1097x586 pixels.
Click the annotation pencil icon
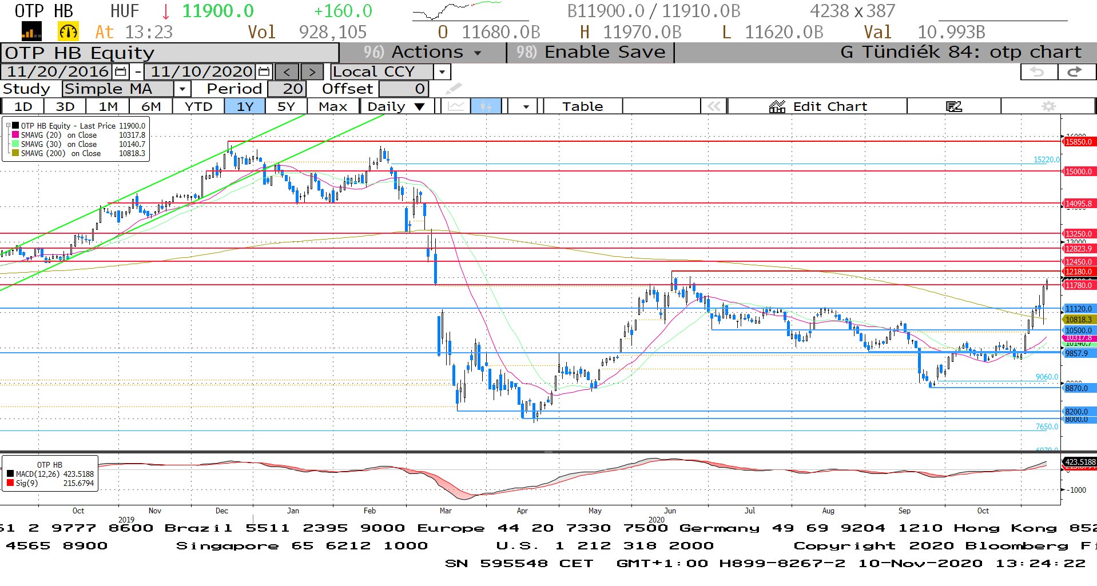click(453, 89)
